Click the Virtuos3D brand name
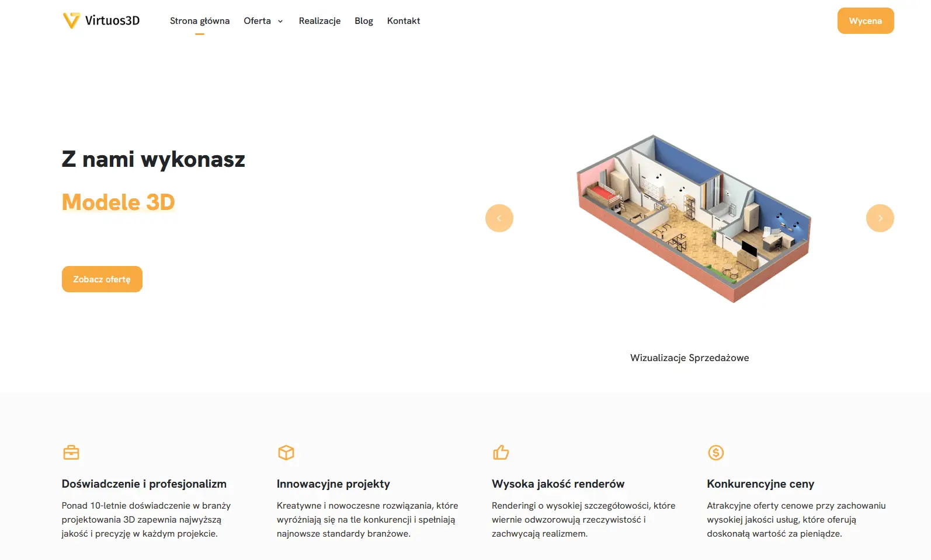Viewport: 931px width, 560px height. click(112, 20)
